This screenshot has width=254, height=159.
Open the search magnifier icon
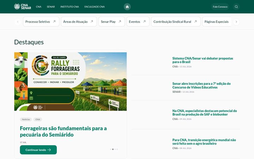point(236,7)
